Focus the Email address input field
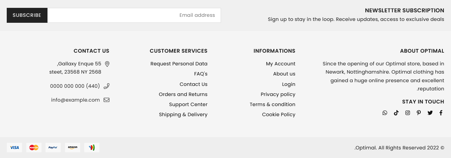 tap(134, 15)
